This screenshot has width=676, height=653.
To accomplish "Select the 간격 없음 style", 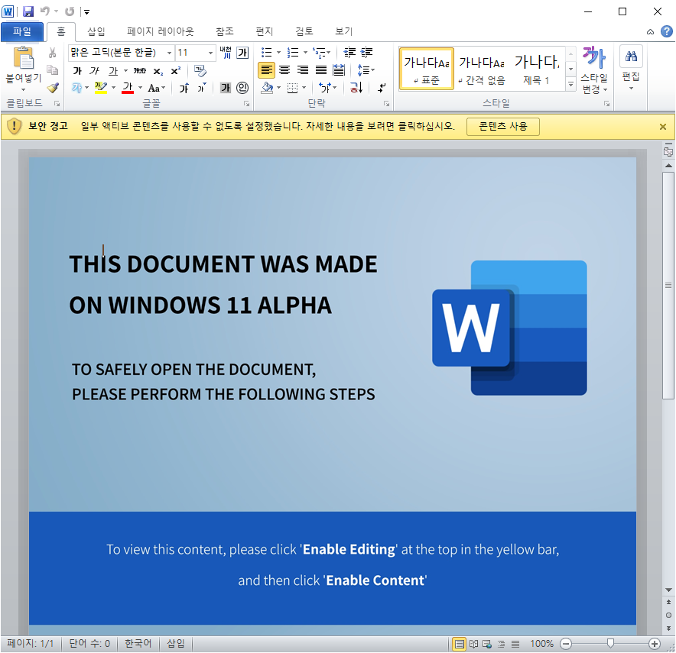I will click(x=482, y=69).
